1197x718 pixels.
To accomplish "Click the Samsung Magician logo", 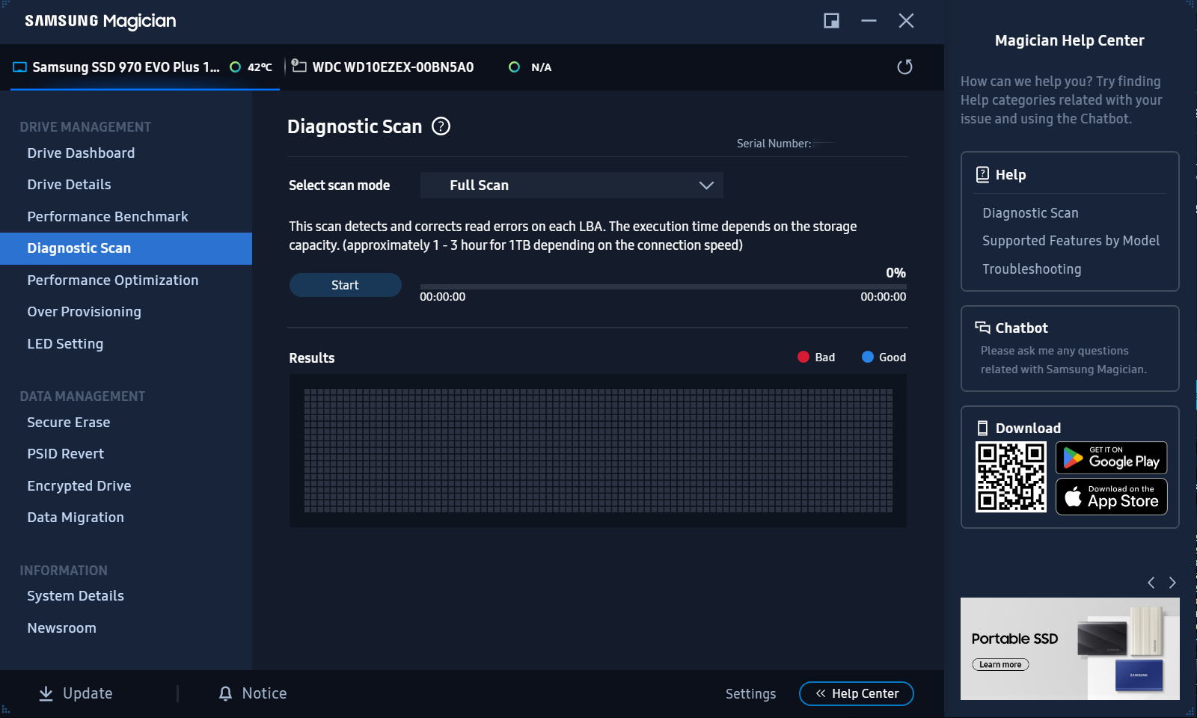I will pos(100,21).
